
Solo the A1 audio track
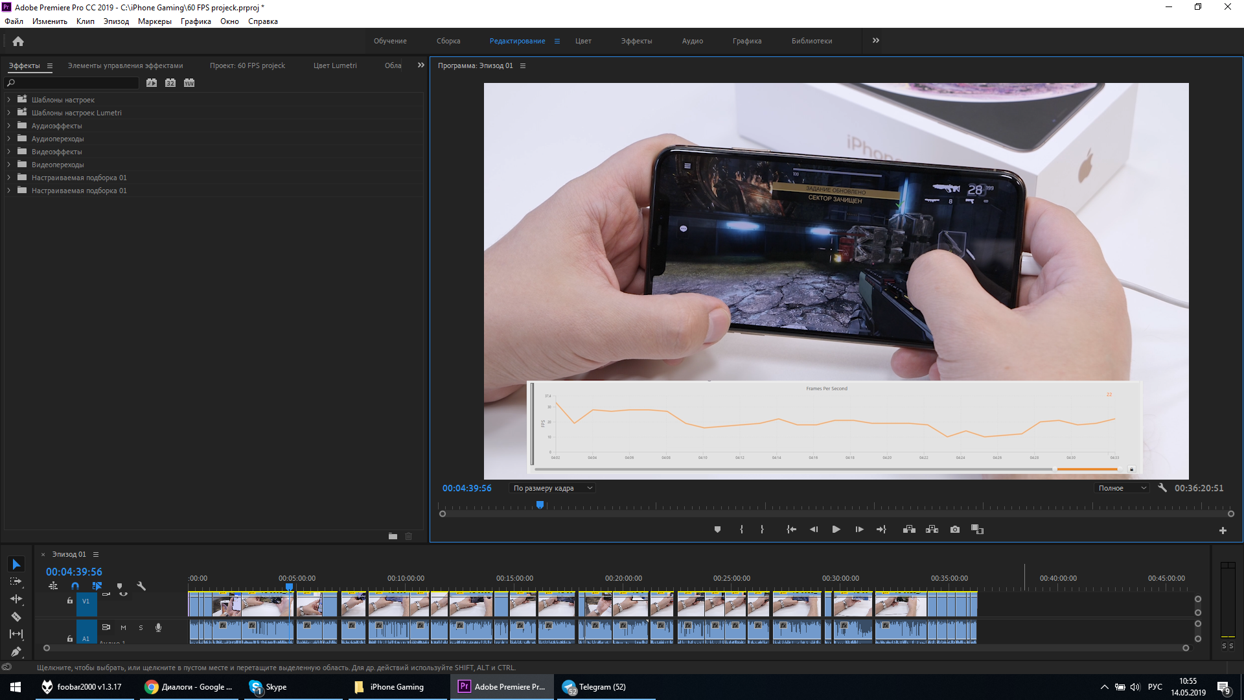[141, 627]
